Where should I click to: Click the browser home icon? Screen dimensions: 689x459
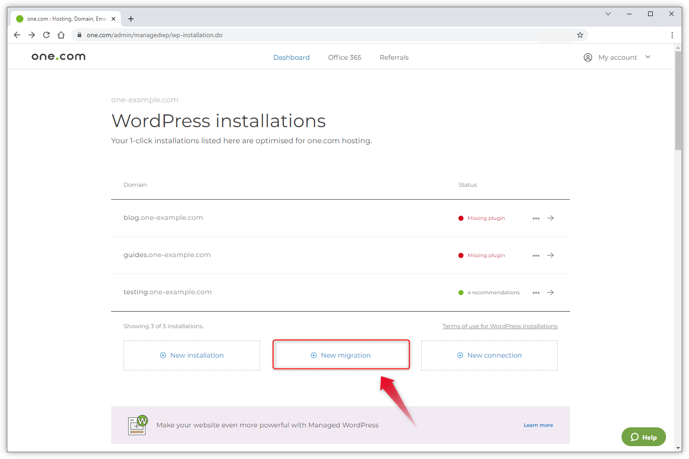[x=61, y=35]
